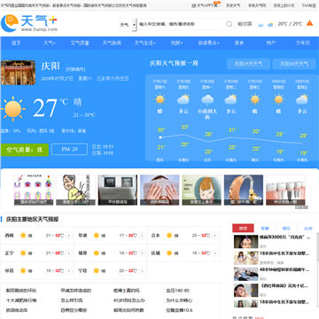Click the 哈尔滨 city name in header
Viewport: 319px width, 319px height.
tap(245, 24)
